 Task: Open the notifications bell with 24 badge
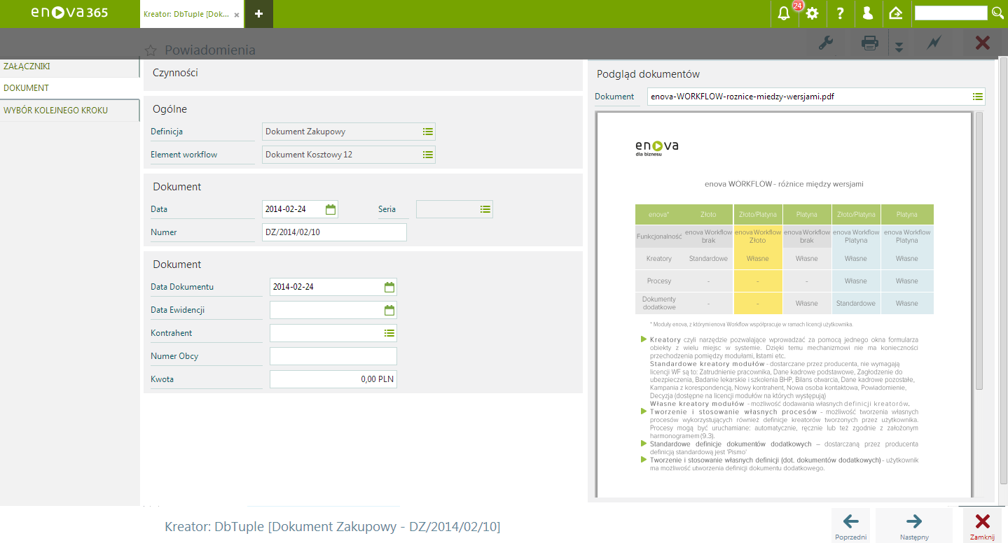pos(784,13)
